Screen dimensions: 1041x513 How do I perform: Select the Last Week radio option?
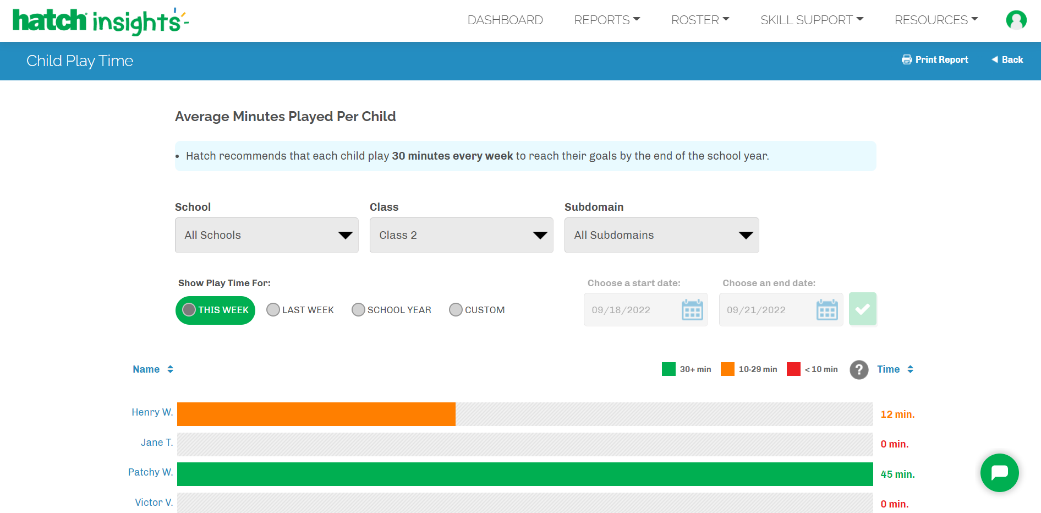273,310
